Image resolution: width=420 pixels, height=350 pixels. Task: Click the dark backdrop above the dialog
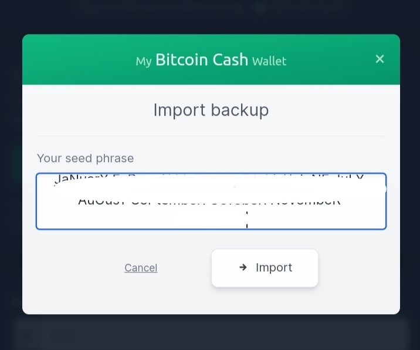(x=210, y=16)
